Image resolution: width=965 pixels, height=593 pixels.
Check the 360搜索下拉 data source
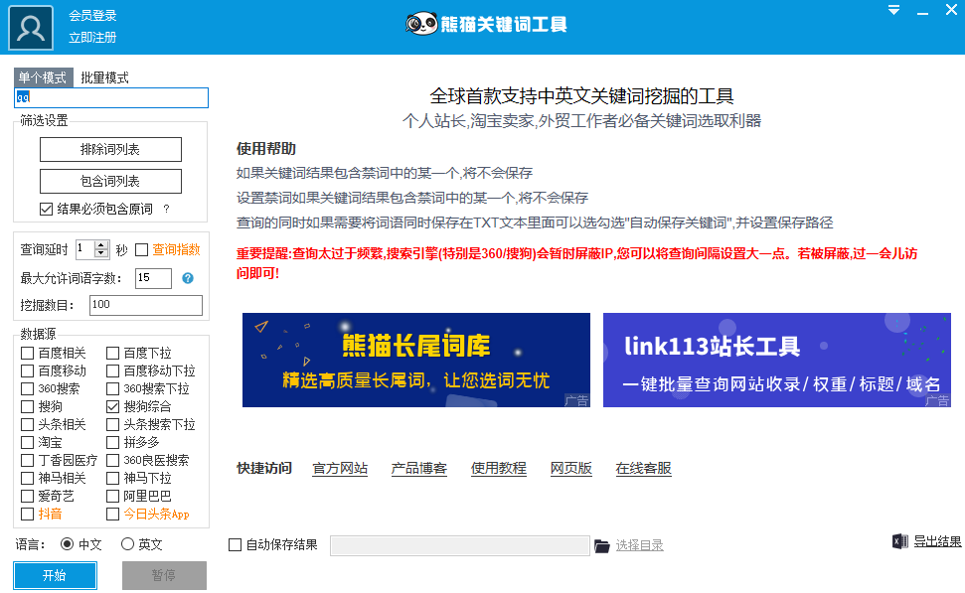coord(112,388)
